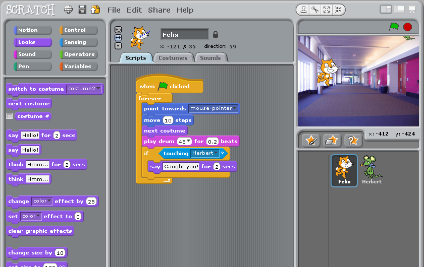Open the Variables block category
Screen dimensions: 424x267
point(78,66)
